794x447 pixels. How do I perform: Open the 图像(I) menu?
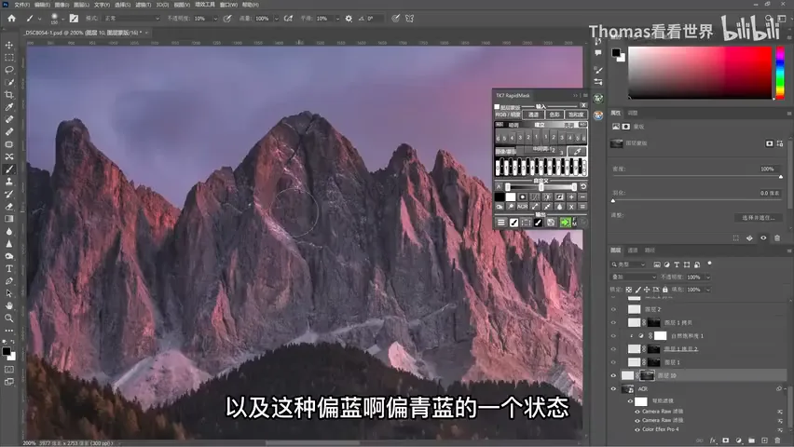click(x=62, y=5)
